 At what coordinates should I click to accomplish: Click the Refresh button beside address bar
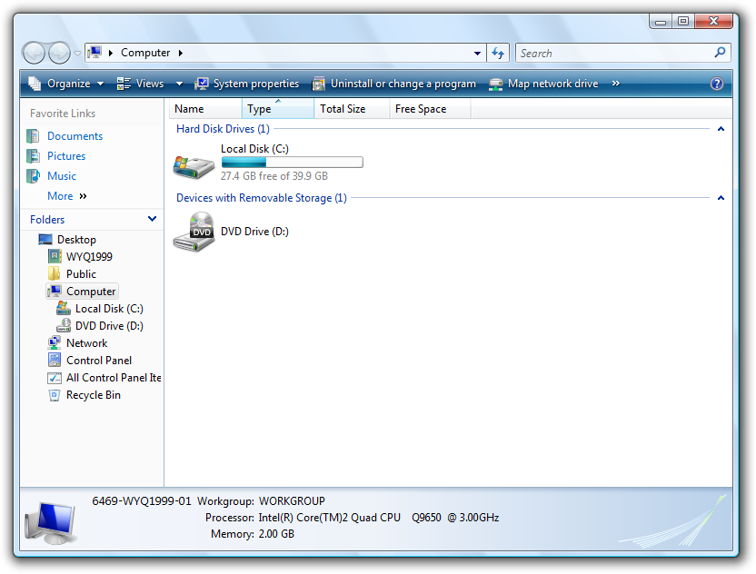pyautogui.click(x=498, y=54)
